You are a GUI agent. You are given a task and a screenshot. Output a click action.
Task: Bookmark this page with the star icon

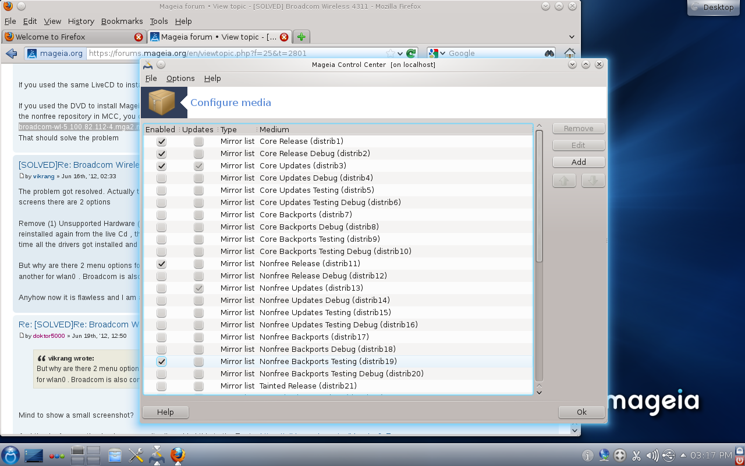(x=391, y=54)
